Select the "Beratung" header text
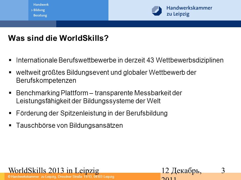This screenshot has width=241, height=180. 40,15
